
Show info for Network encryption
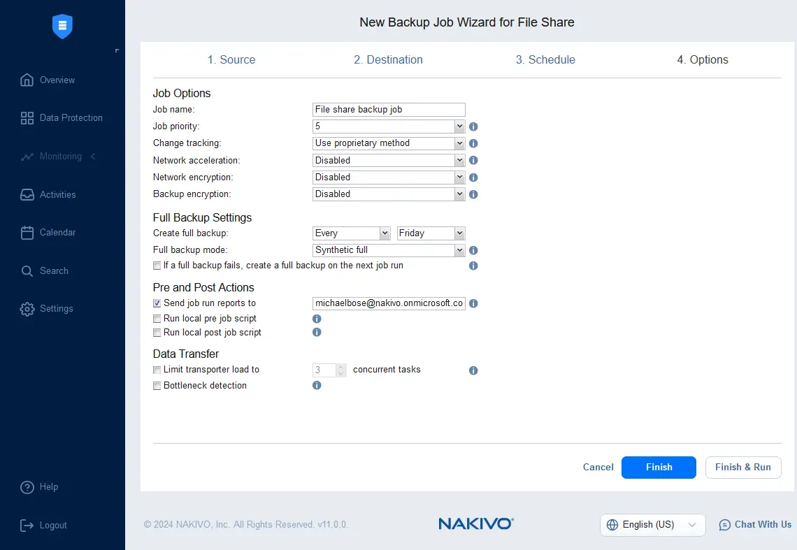pos(473,178)
